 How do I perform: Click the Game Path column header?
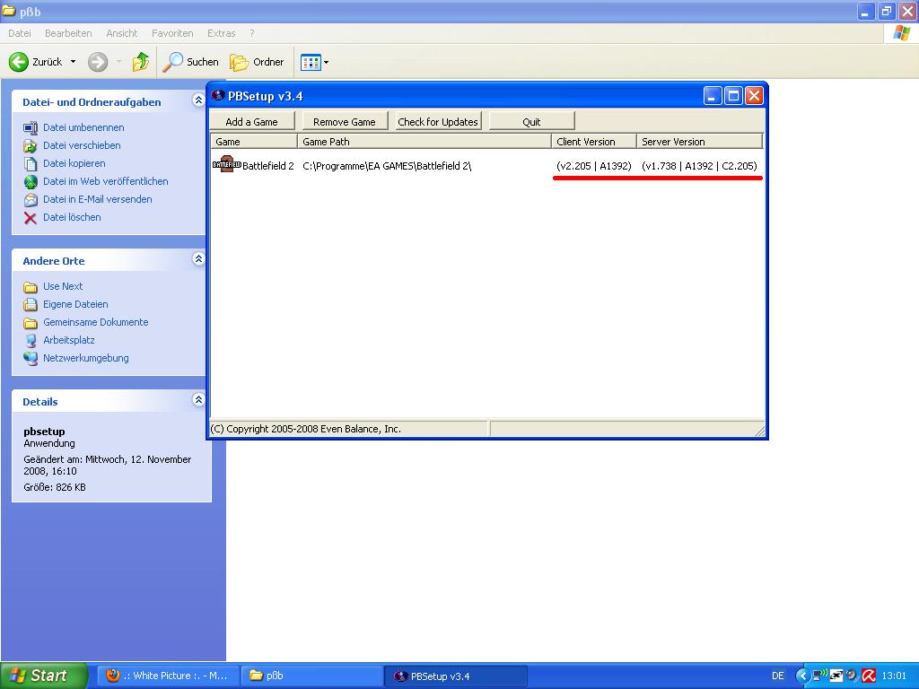(x=424, y=141)
